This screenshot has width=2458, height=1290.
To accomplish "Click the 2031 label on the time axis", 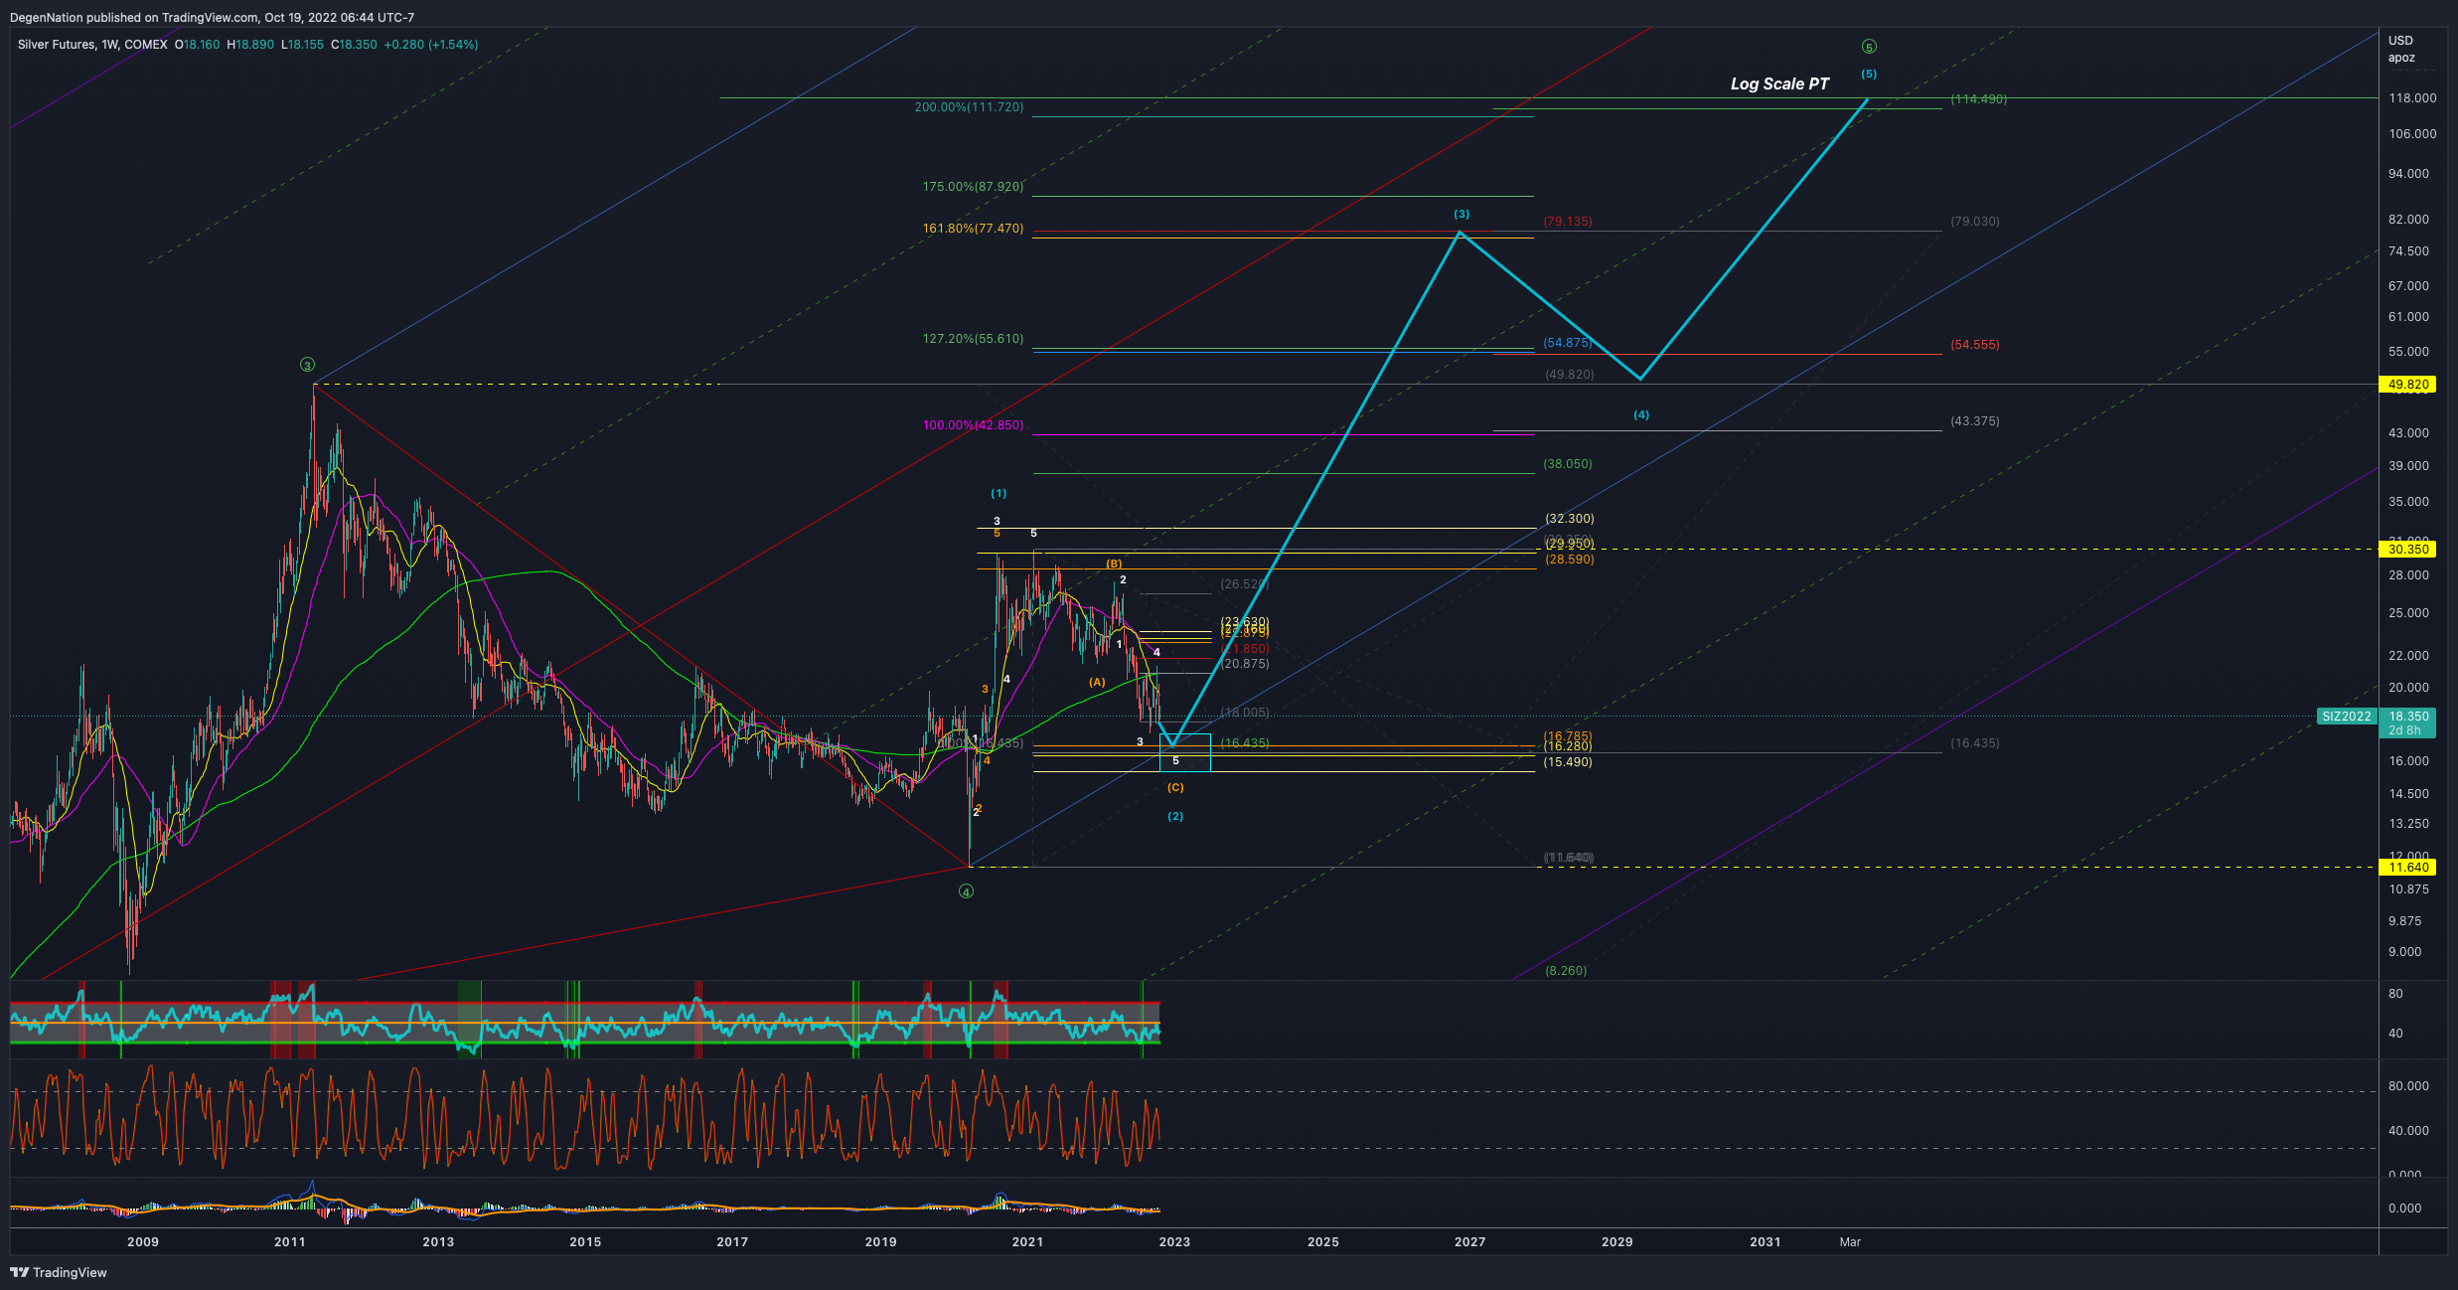I will tap(1765, 1241).
